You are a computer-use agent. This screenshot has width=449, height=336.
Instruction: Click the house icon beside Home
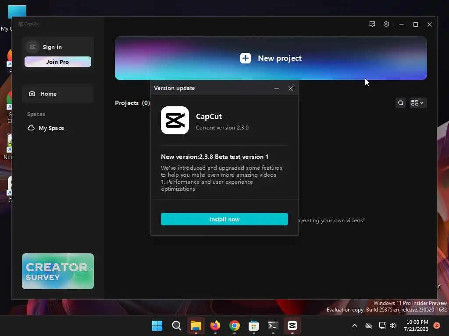tap(32, 94)
